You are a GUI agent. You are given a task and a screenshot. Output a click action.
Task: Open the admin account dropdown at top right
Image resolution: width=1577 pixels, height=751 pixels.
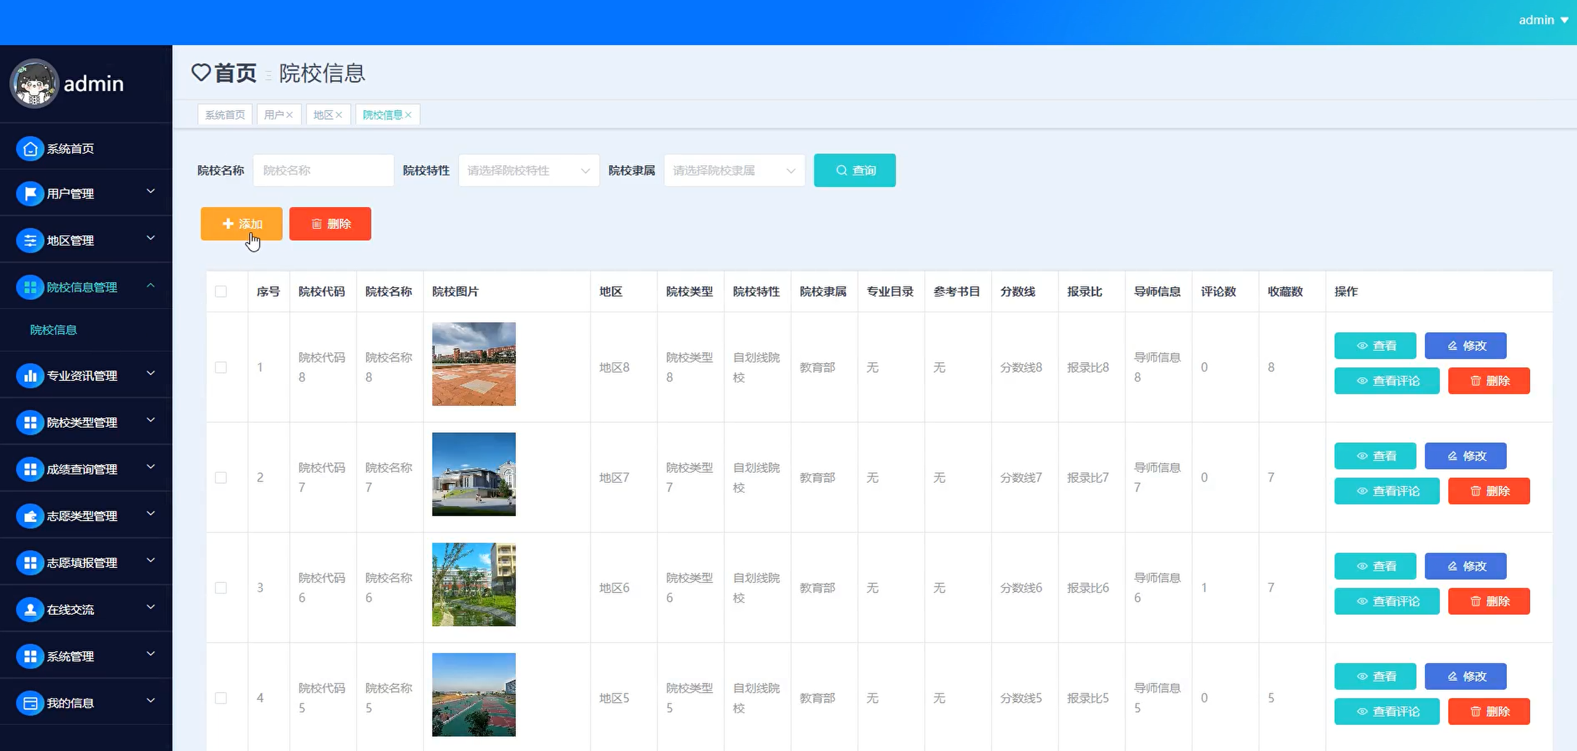pos(1543,20)
